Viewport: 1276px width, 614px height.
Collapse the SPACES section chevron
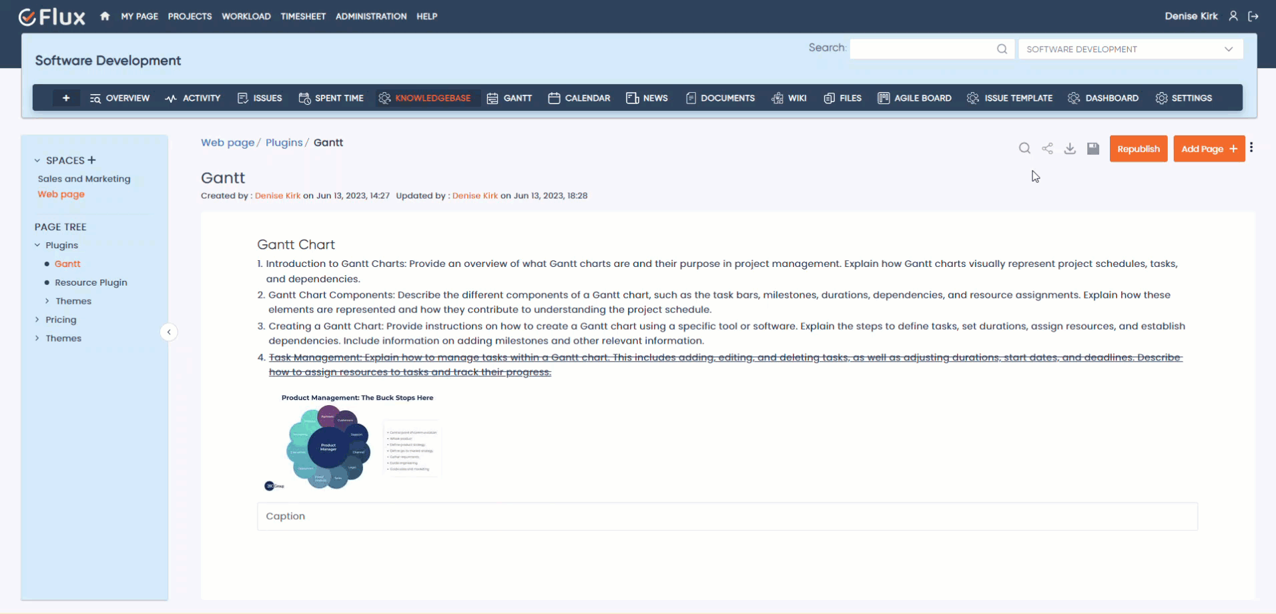point(37,161)
